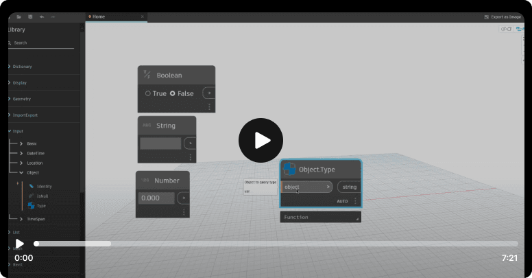Click the Object.Type node title
This screenshot has width=532, height=278.
coord(317,170)
